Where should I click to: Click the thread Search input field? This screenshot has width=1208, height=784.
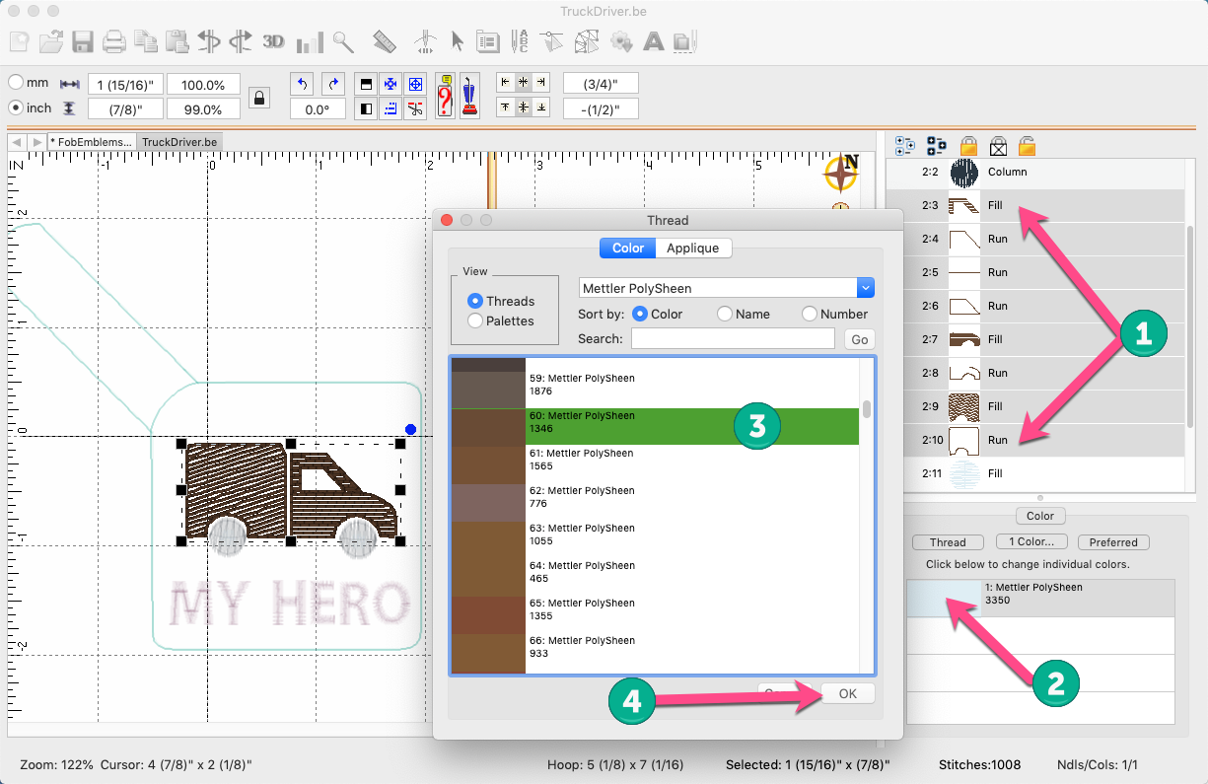click(733, 338)
